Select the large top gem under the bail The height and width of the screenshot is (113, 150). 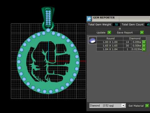tap(48, 30)
